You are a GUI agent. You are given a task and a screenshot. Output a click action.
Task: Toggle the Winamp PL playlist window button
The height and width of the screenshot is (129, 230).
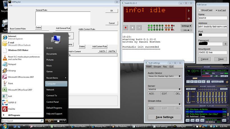tap(226, 76)
